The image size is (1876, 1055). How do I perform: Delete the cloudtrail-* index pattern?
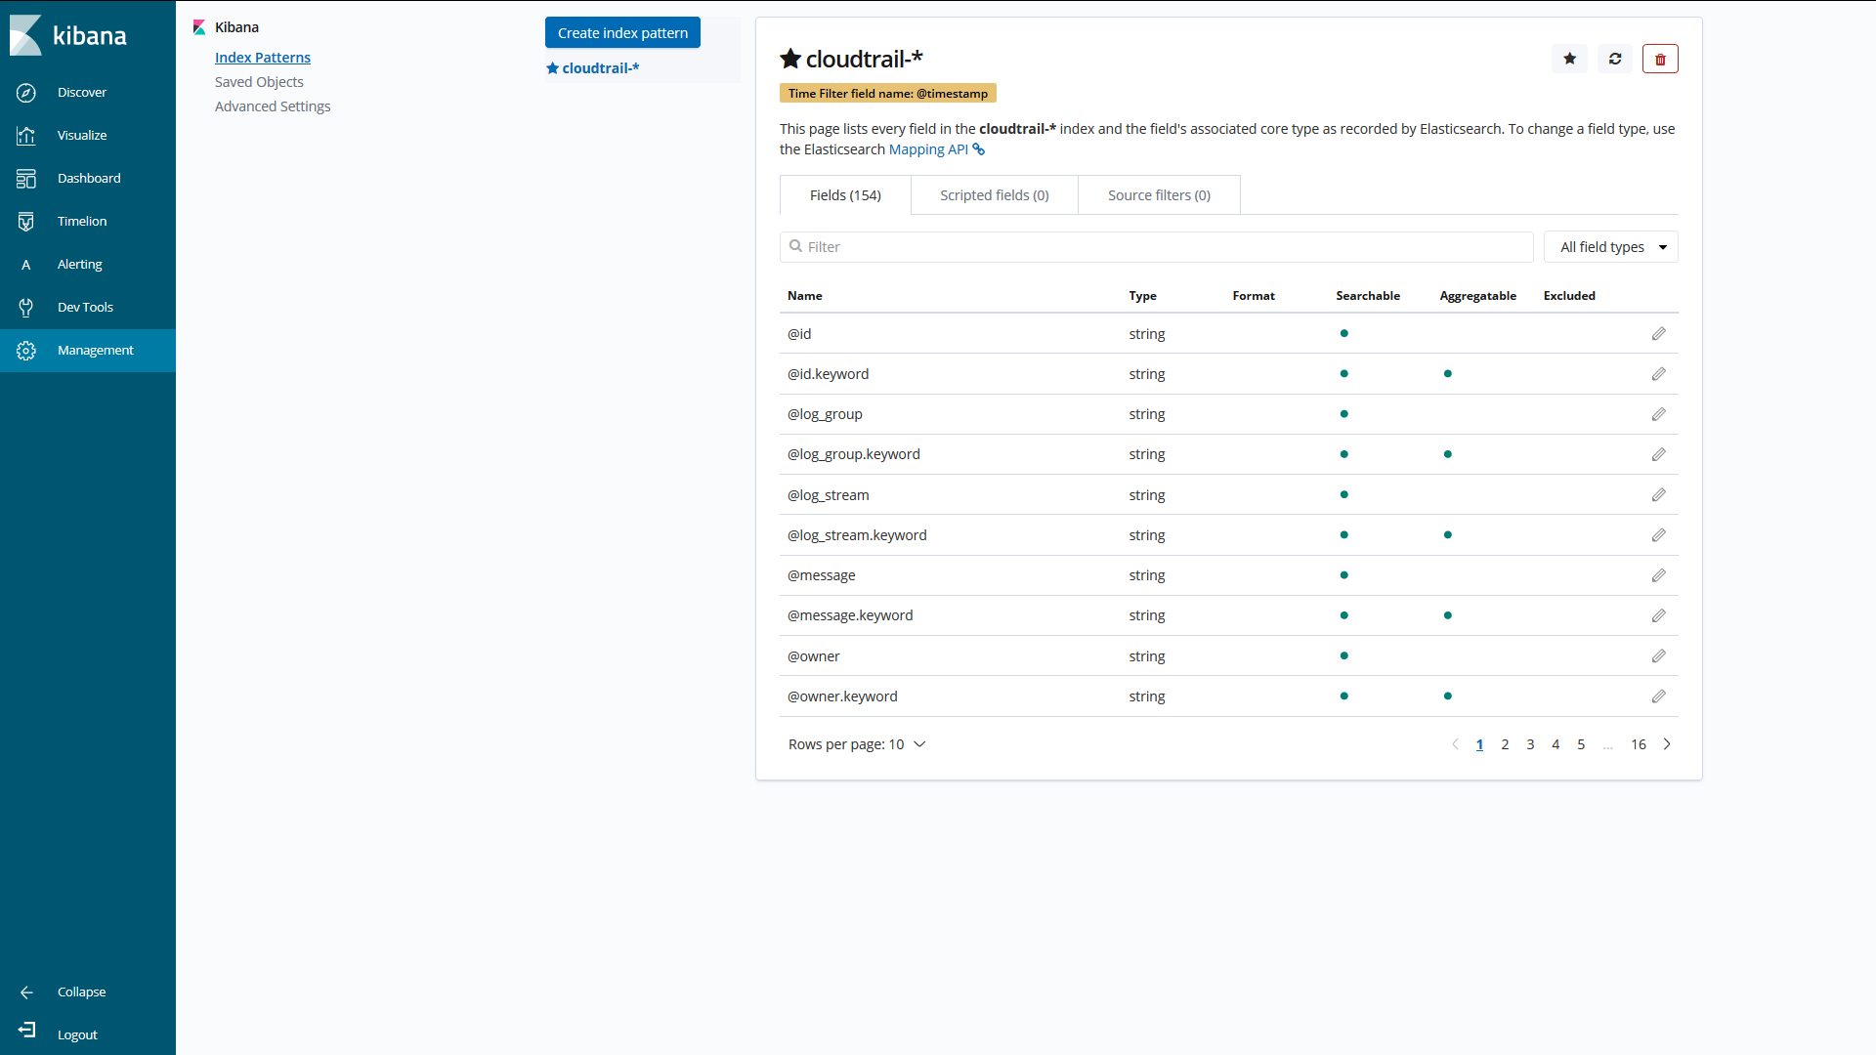[x=1660, y=59]
